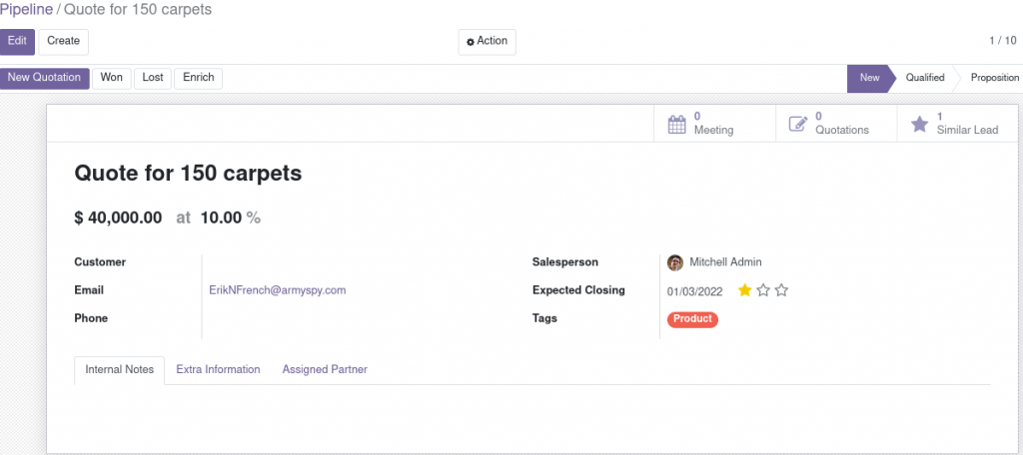Move the lead to the Qualified stage

(x=924, y=78)
